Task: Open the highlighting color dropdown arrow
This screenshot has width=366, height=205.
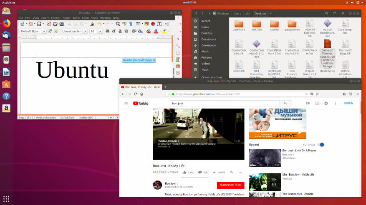Action: tap(169, 31)
